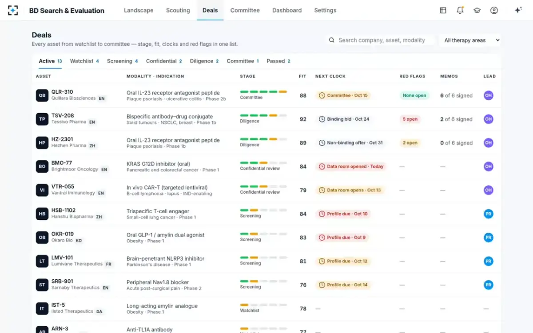
Task: Click TSV-208 Diligence stage progress bar
Action: click(263, 115)
